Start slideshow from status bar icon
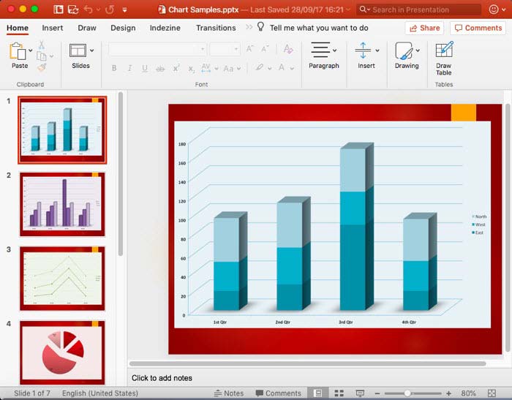 (359, 393)
